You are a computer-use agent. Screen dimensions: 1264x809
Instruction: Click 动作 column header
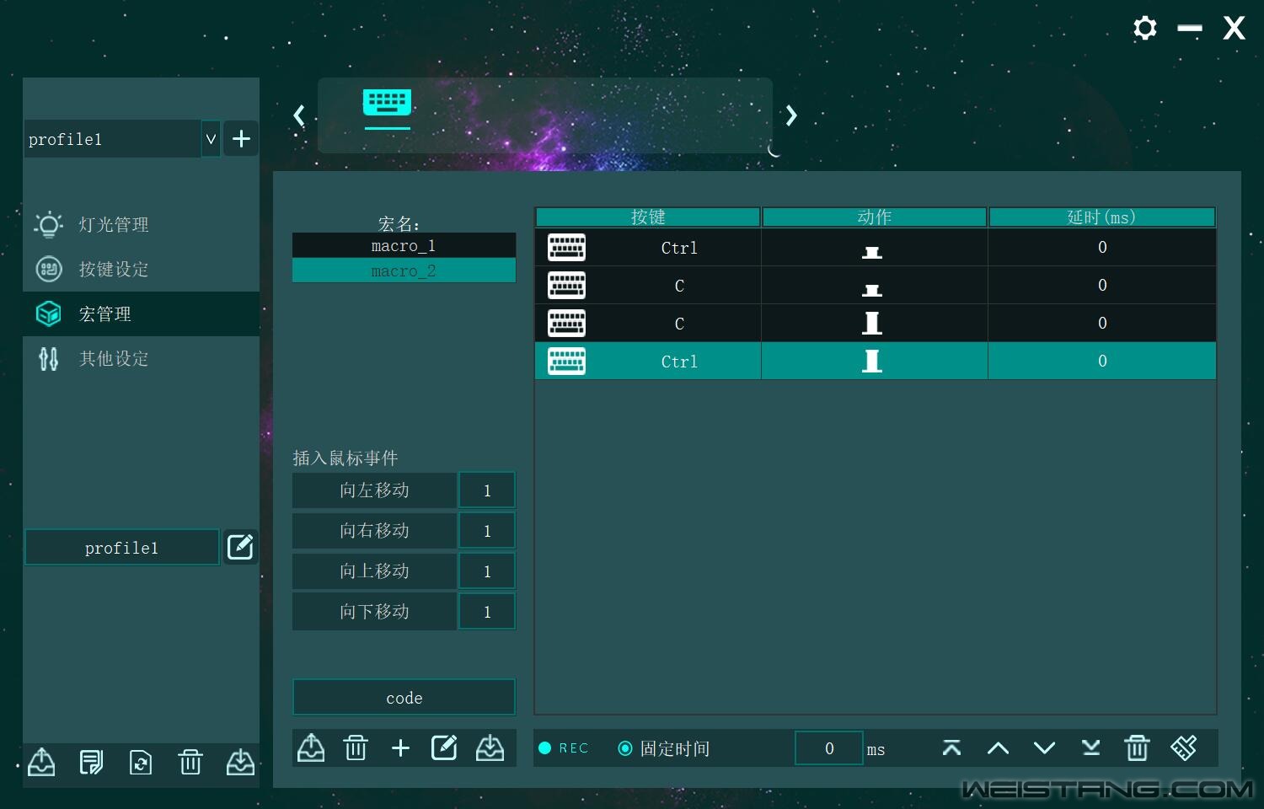[875, 217]
